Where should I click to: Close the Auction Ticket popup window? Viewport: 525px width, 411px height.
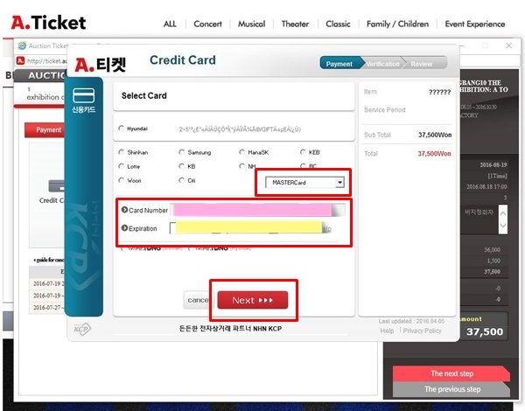click(509, 45)
